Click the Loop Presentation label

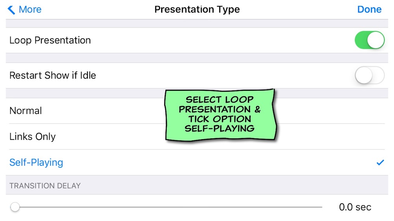pyautogui.click(x=50, y=41)
